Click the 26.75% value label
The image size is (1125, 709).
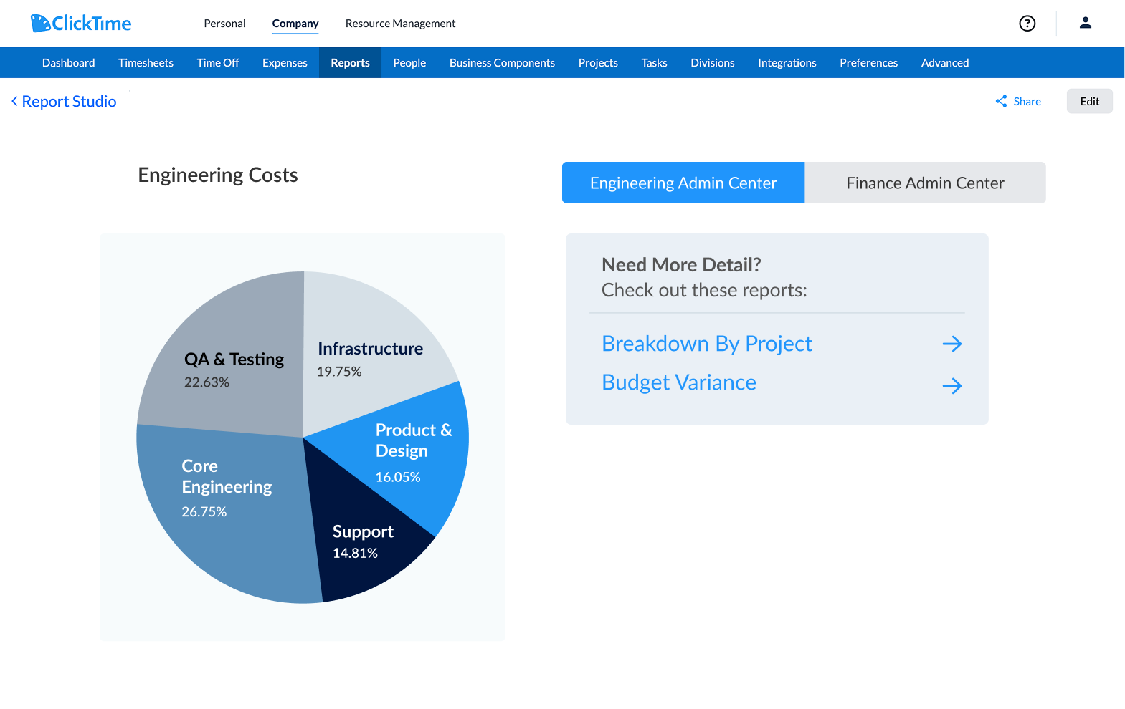204,512
